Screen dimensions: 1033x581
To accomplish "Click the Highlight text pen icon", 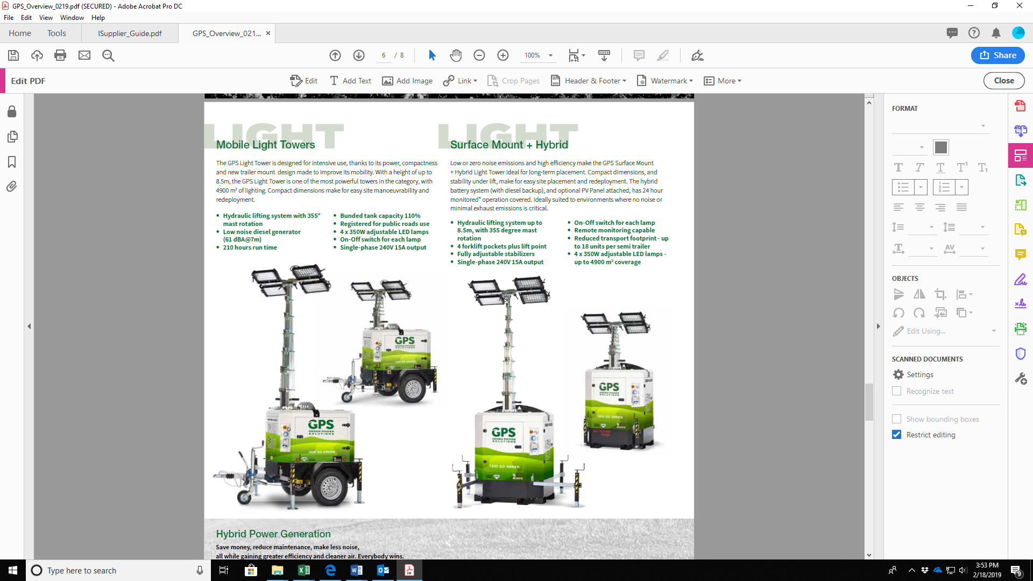I will pos(663,55).
